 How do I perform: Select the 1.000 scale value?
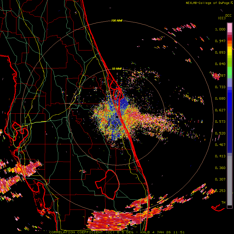[220, 29]
